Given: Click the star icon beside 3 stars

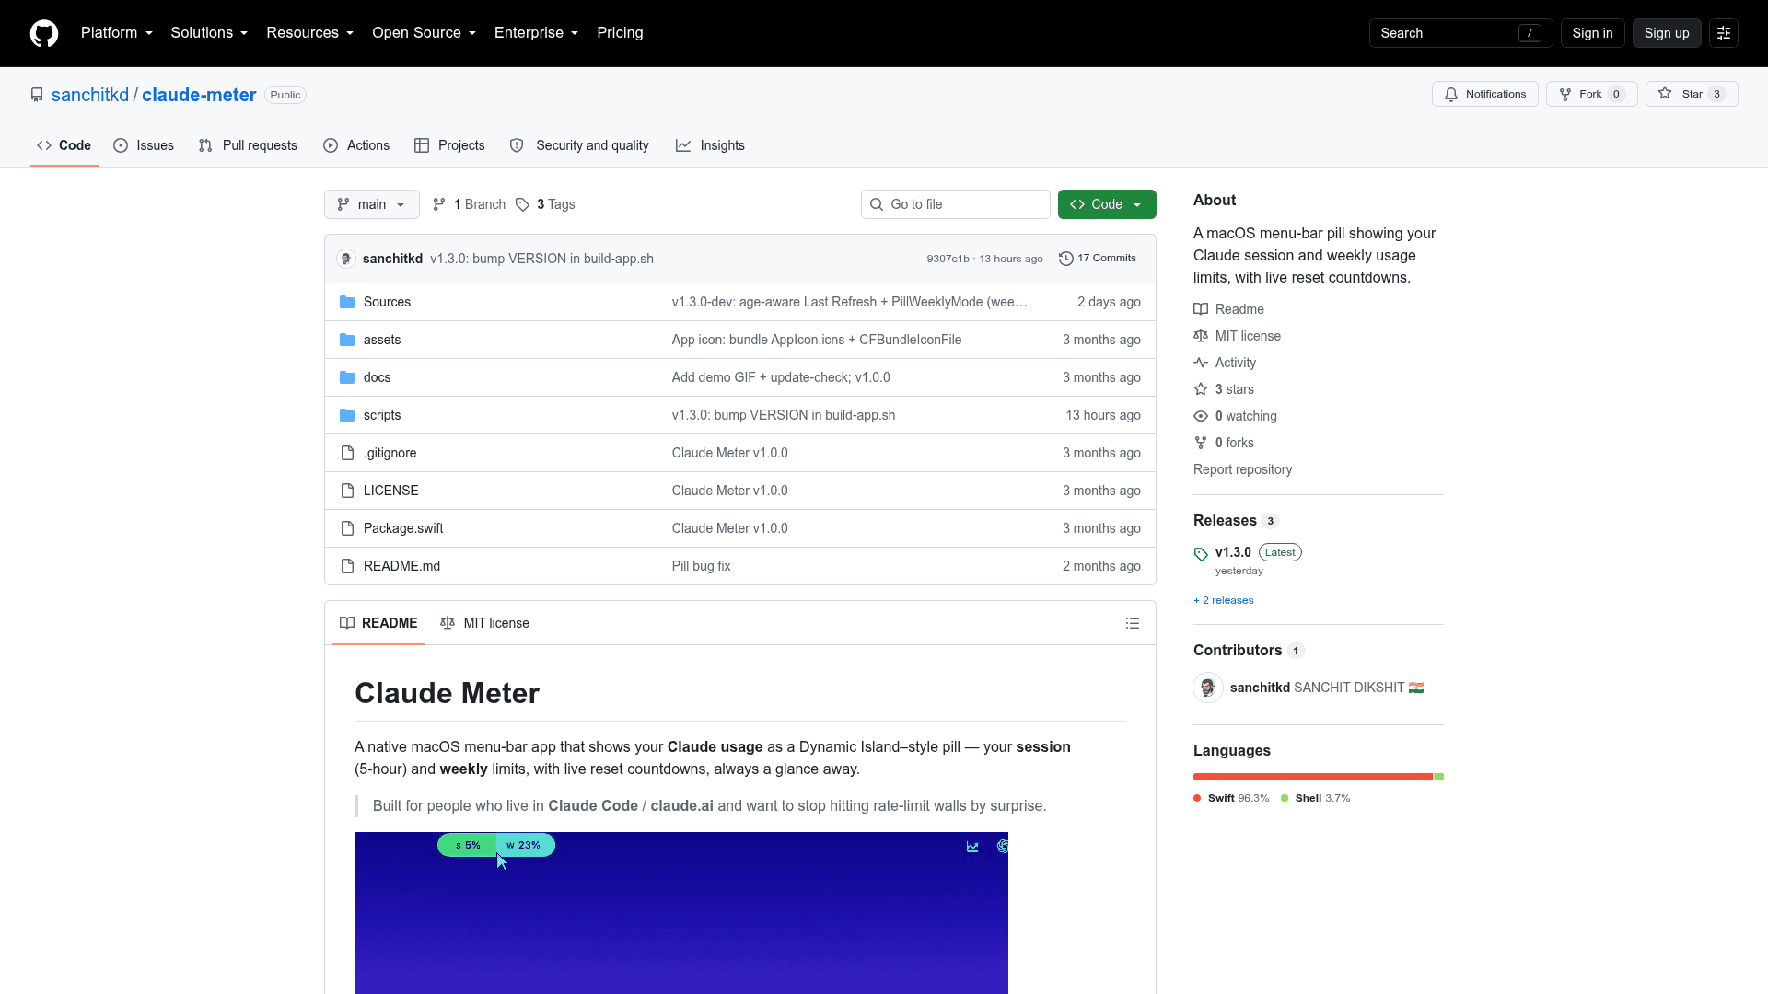Looking at the screenshot, I should 1201,389.
